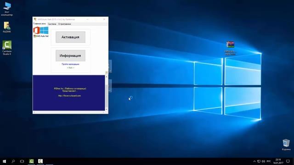
Task: Switch to the Система tab
Action: click(x=52, y=24)
